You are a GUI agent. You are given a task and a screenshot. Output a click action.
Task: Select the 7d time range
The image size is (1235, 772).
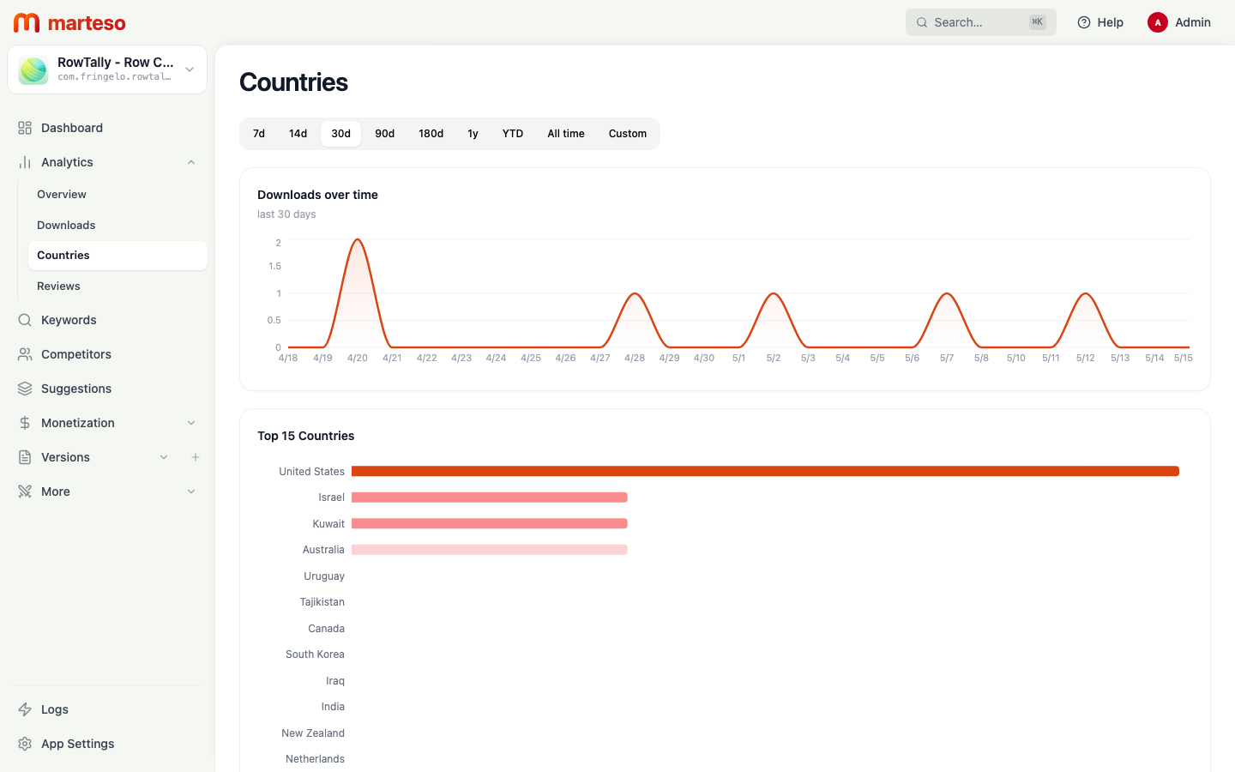tap(259, 134)
